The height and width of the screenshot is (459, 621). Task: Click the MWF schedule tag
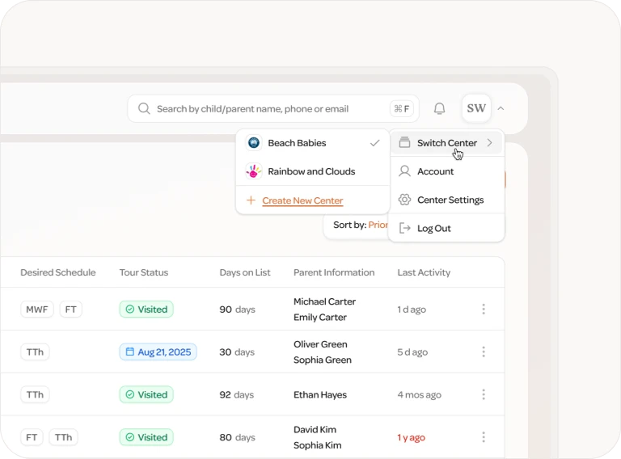(37, 309)
